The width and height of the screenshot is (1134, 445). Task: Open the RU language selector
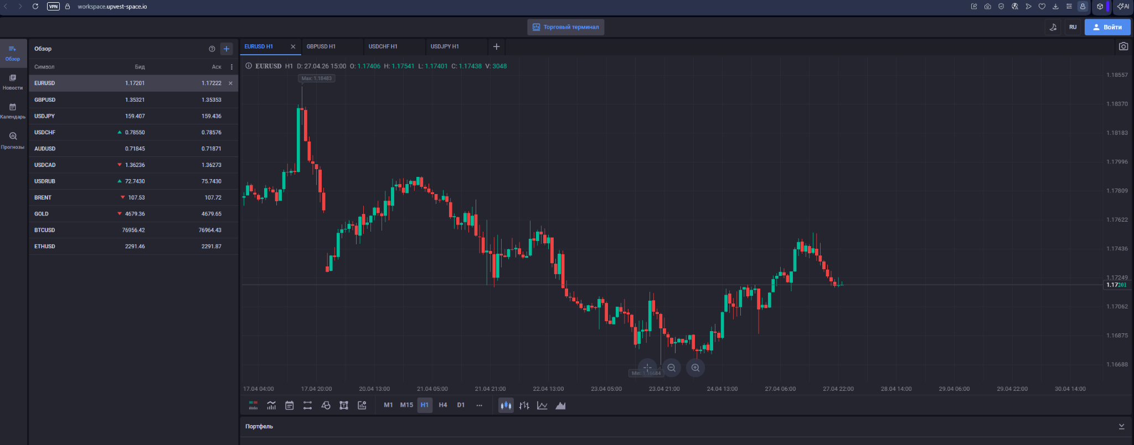[1073, 27]
